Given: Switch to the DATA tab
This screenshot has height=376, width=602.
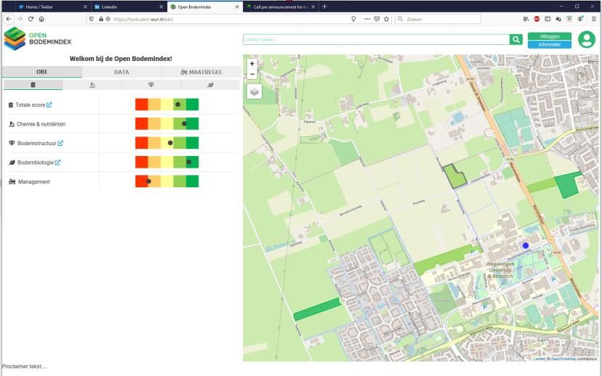Looking at the screenshot, I should click(x=121, y=72).
